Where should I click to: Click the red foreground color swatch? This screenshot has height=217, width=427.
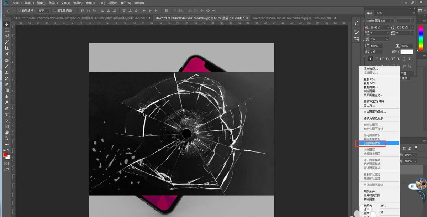5,155
